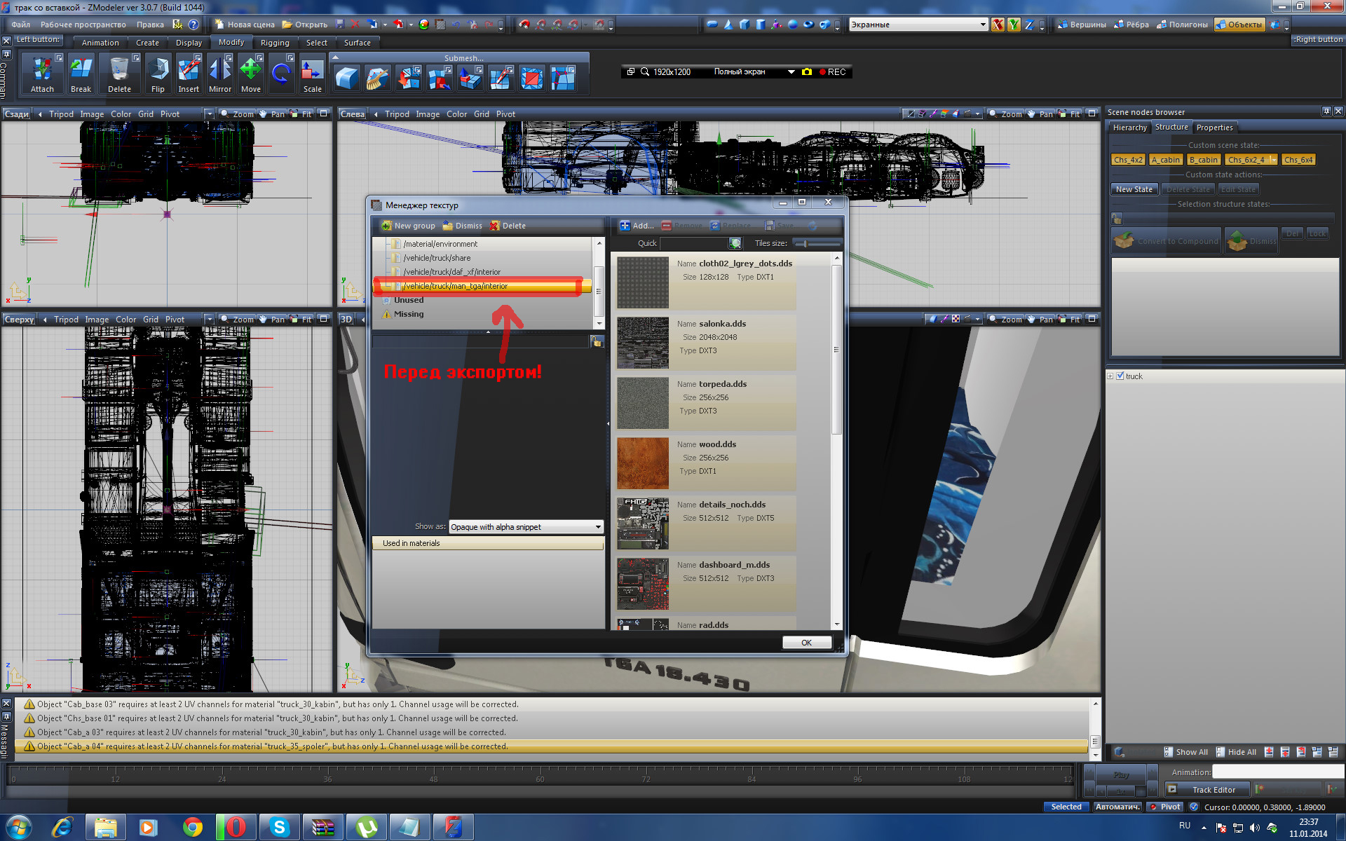
Task: Select the wood.dds texture thumbnail
Action: point(643,463)
